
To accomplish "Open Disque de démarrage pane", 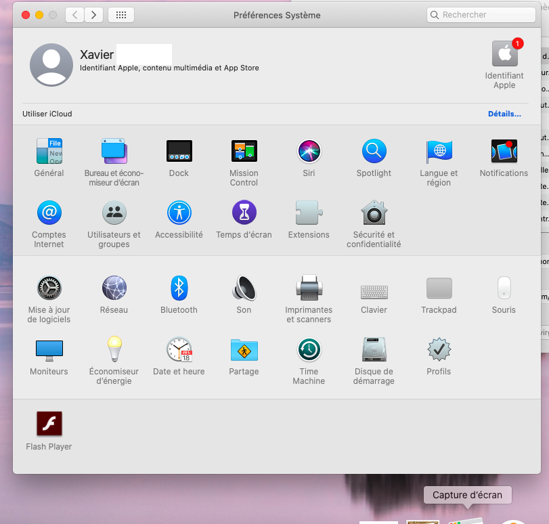I will (x=374, y=349).
